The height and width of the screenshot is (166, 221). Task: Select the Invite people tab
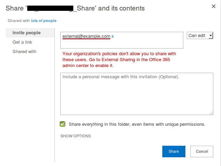click(x=30, y=33)
